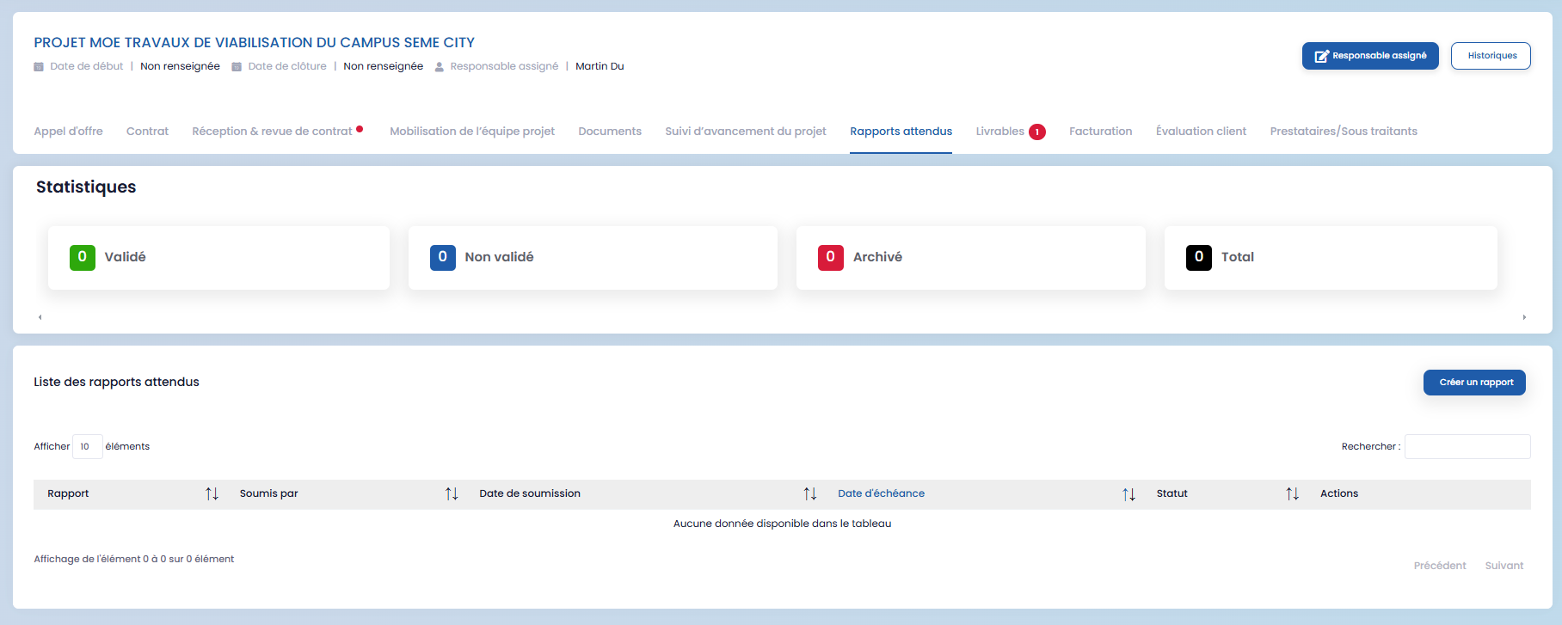The width and height of the screenshot is (1562, 625).
Task: Go to Suivant page of table
Action: point(1504,566)
